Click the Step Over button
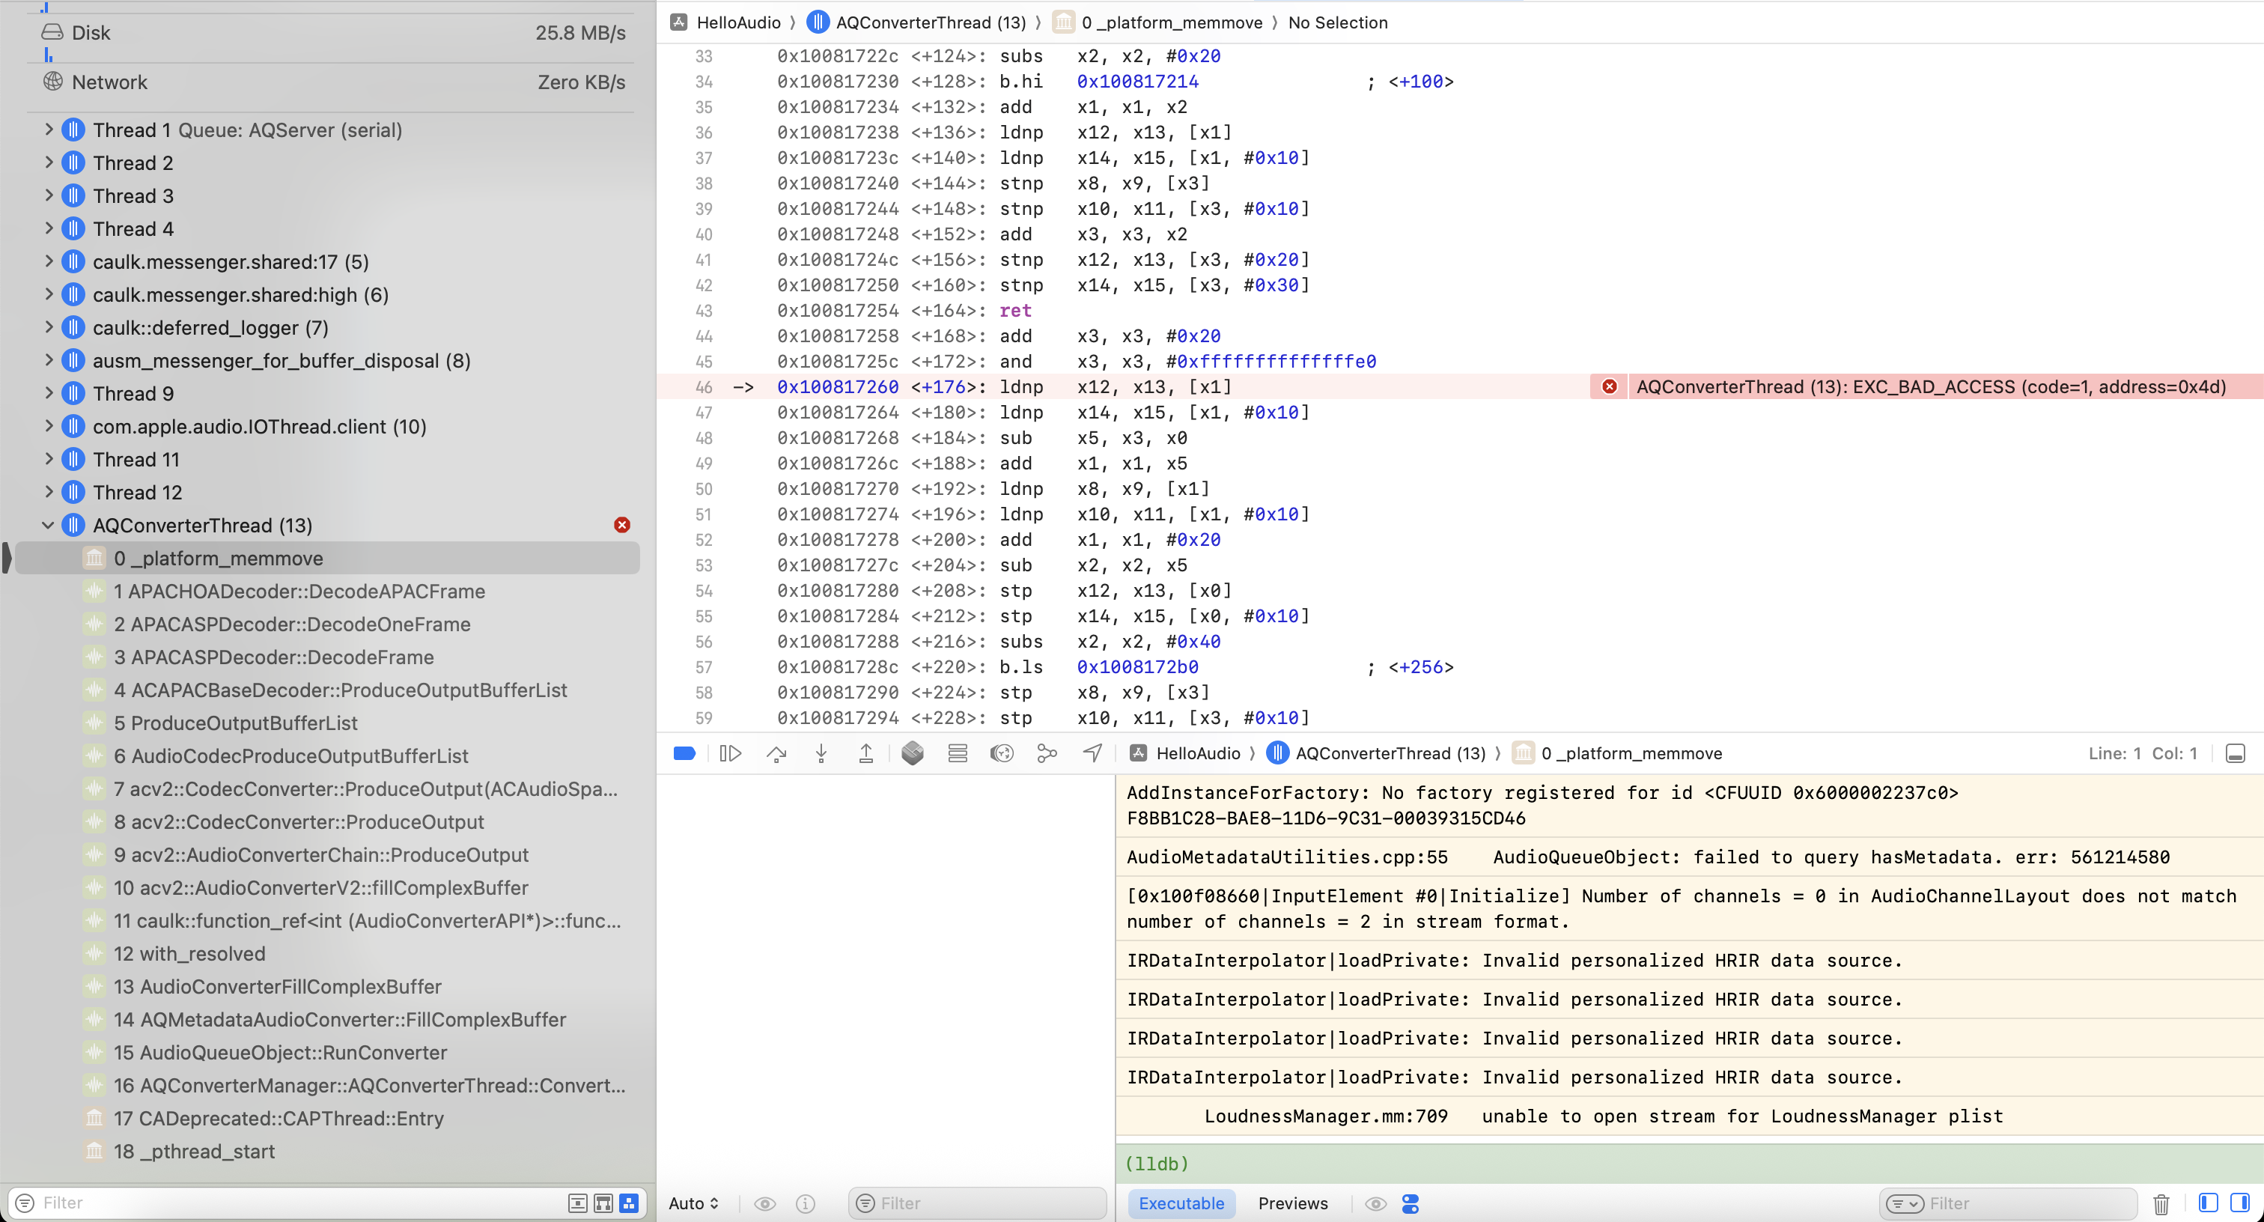2264x1222 pixels. tap(776, 753)
